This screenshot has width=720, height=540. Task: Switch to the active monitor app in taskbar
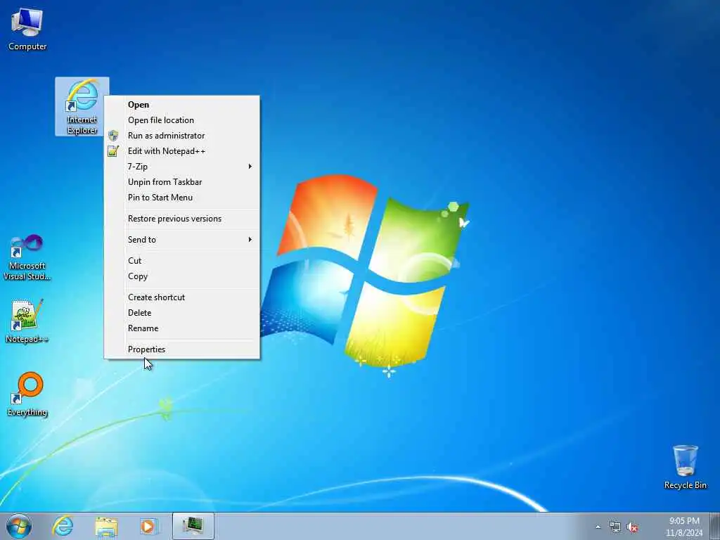coord(193,526)
